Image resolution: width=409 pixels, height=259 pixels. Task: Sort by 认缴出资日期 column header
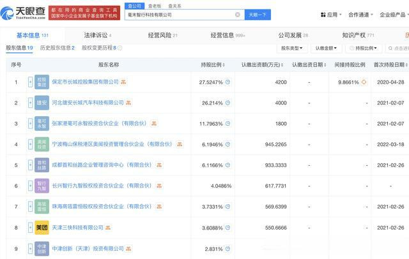(309, 64)
